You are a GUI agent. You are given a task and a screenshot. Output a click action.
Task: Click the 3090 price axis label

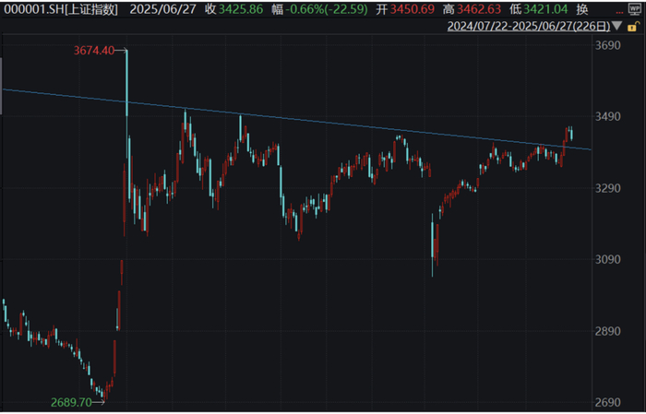pos(607,260)
